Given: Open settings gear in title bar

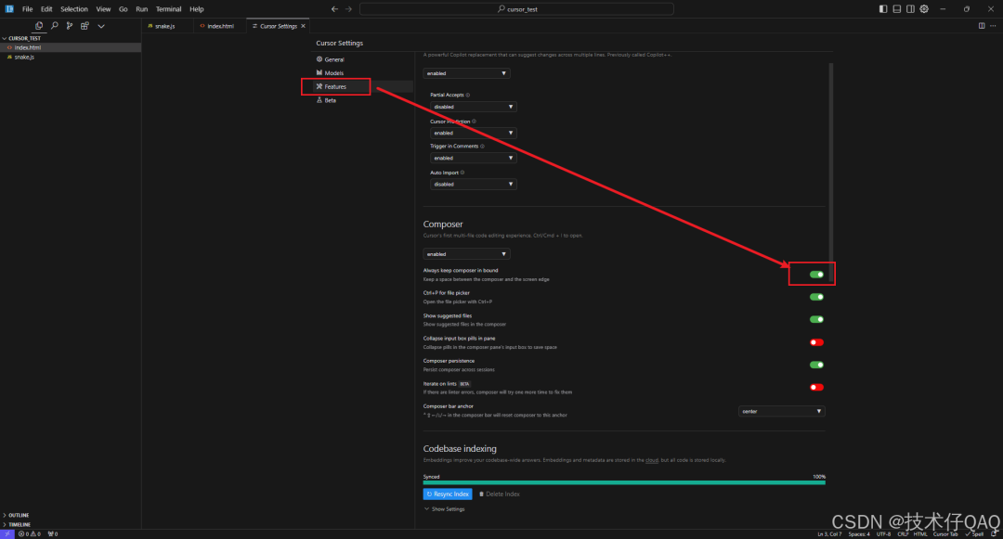Looking at the screenshot, I should (x=924, y=9).
